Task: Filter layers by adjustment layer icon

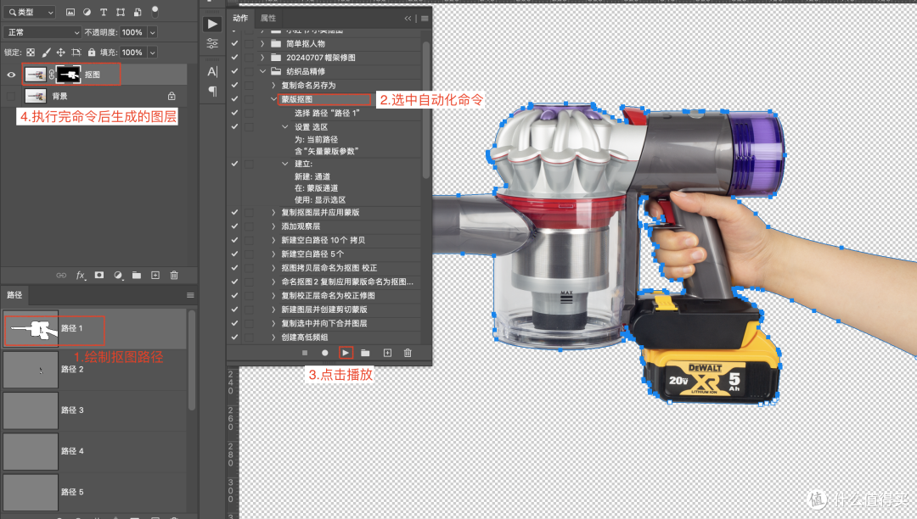Action: coord(87,12)
